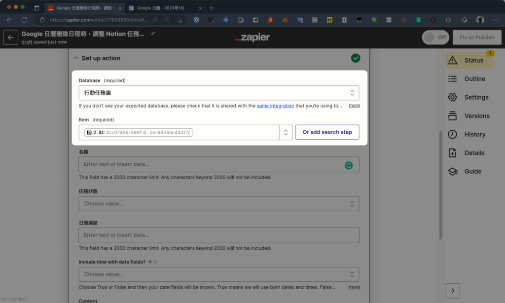Click the 日曆連結 text input field
Image resolution: width=505 pixels, height=303 pixels.
click(219, 235)
